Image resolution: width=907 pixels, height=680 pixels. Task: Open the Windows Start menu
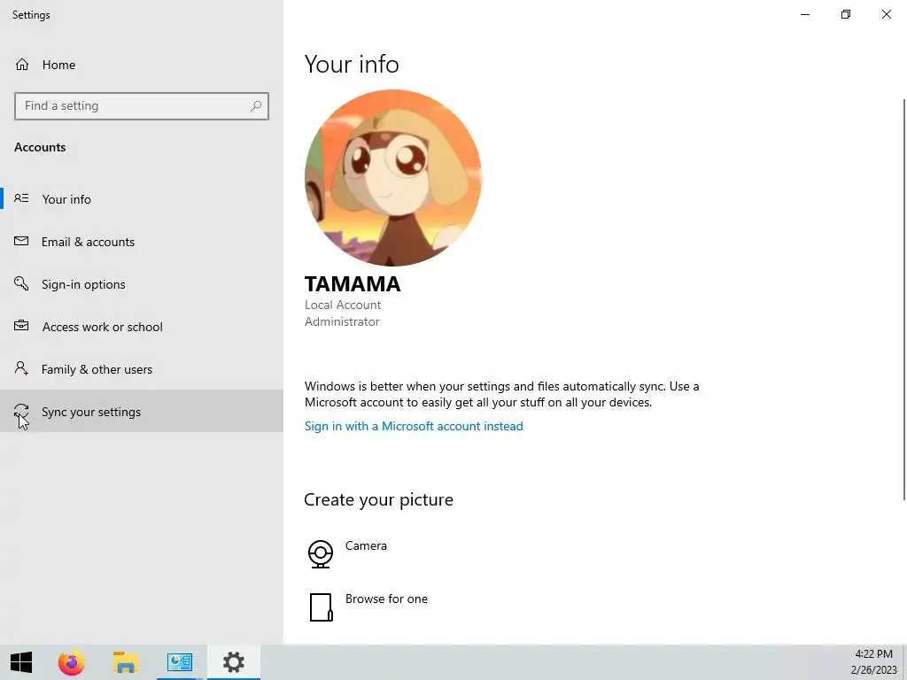point(21,662)
